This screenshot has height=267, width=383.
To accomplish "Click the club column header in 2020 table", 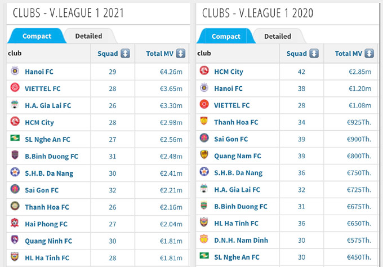I will 204,54.
